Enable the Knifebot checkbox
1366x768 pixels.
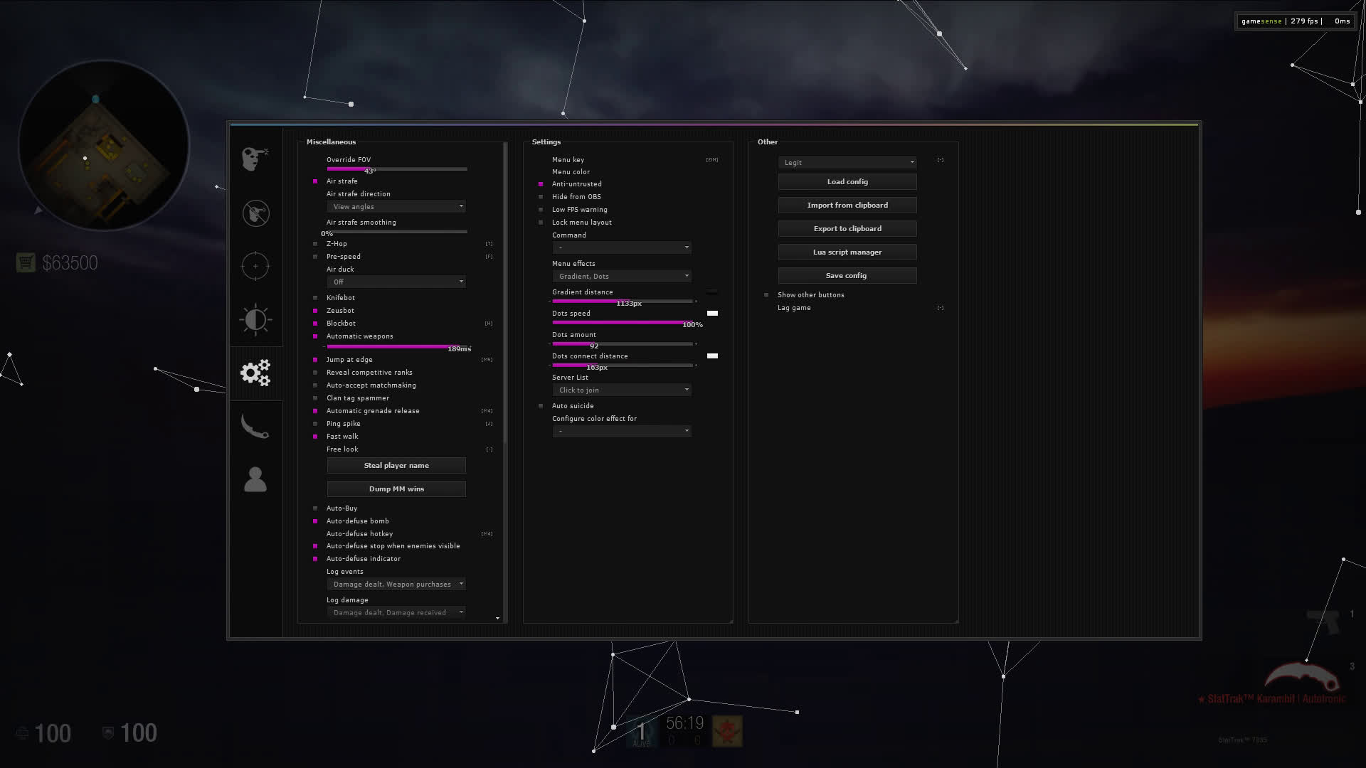tap(315, 298)
